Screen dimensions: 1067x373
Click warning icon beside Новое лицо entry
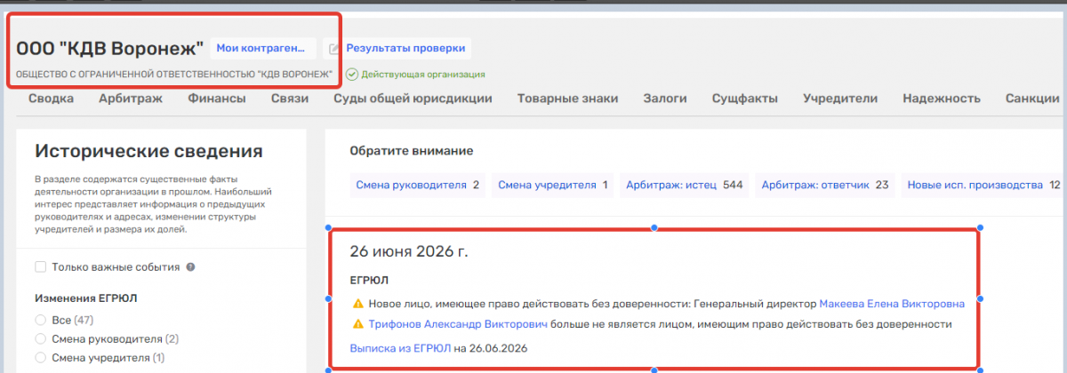click(358, 304)
